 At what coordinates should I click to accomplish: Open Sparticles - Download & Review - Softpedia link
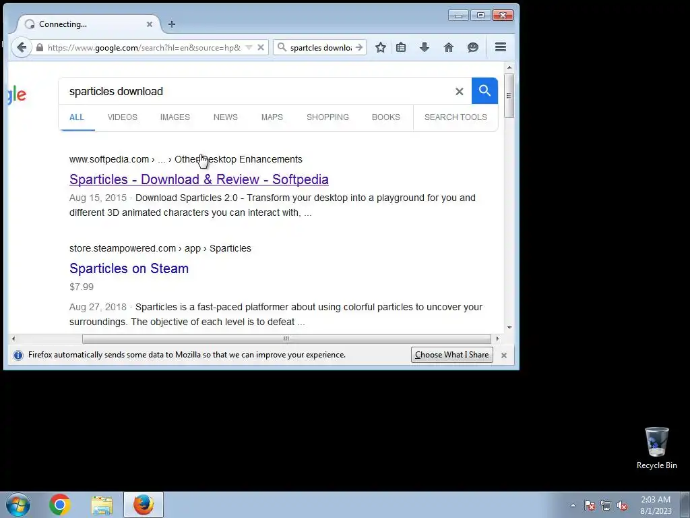click(199, 179)
